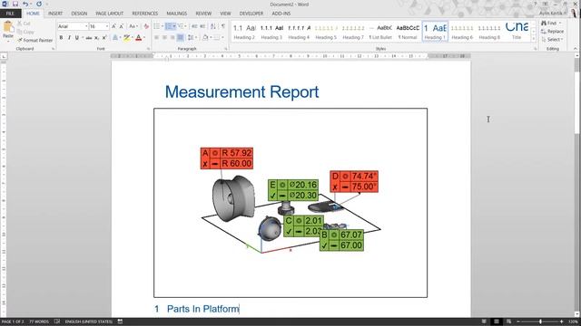This screenshot has width=581, height=326.
Task: Expand the Styles gallery more button
Action: pyautogui.click(x=534, y=39)
